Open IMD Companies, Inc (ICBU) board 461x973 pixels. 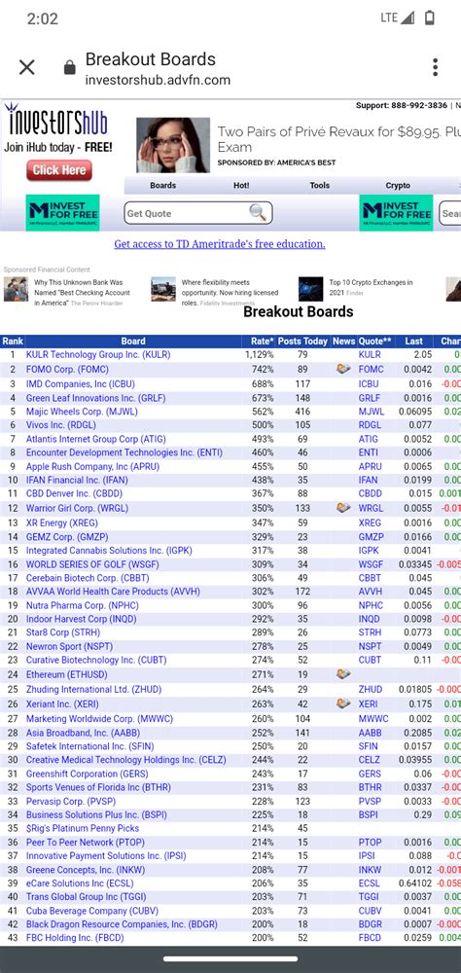click(x=80, y=384)
